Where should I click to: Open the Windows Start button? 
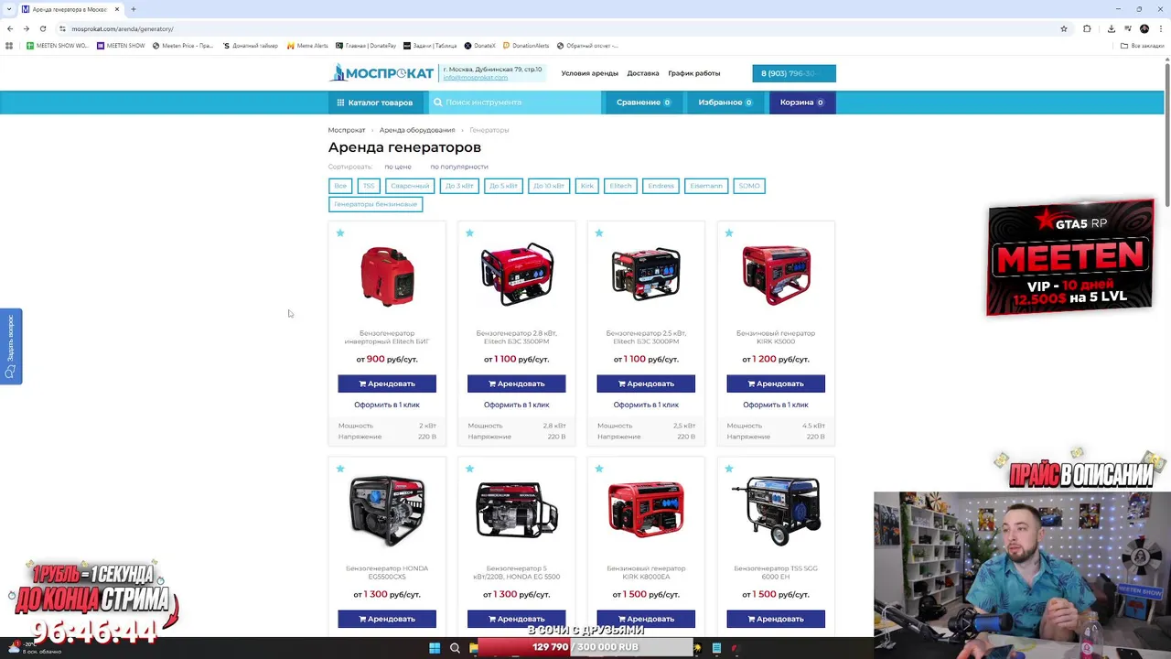(435, 648)
